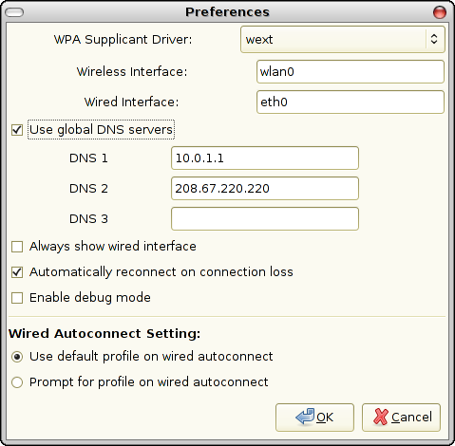This screenshot has height=446, width=455.
Task: Click the blue return arrow OK icon
Action: pos(305,417)
